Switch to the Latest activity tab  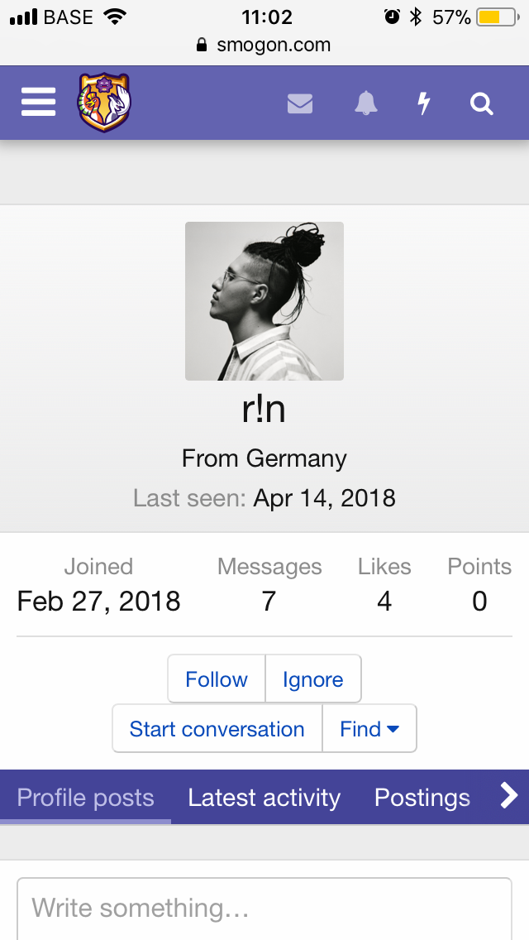tap(264, 798)
